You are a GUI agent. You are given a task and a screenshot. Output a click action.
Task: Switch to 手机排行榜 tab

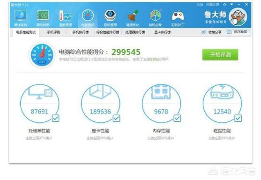point(81,32)
